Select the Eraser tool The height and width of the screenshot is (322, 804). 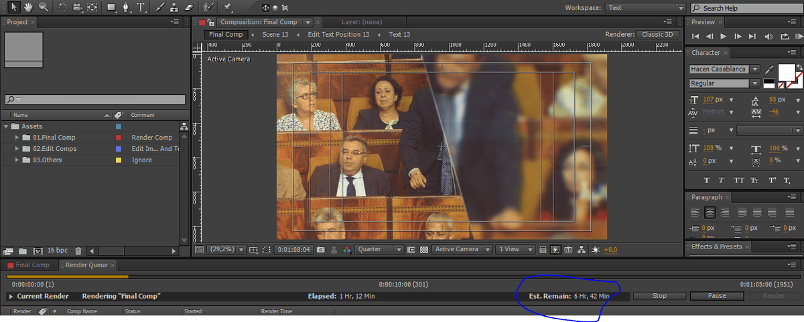[188, 8]
